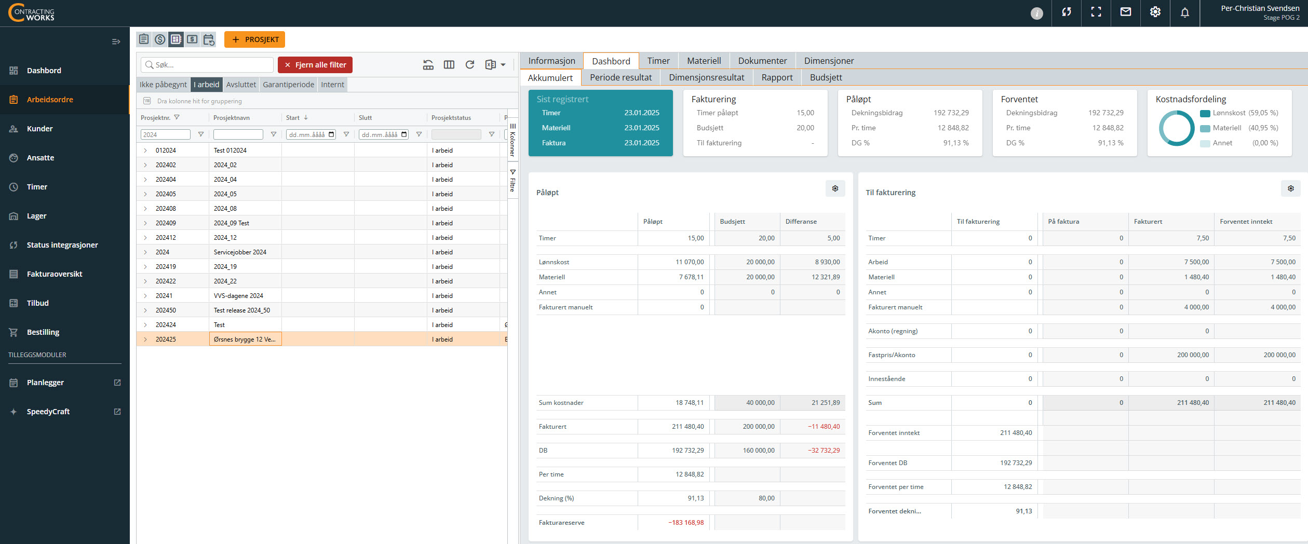
Task: Open the Periode resultat sub-tab
Action: tap(621, 77)
